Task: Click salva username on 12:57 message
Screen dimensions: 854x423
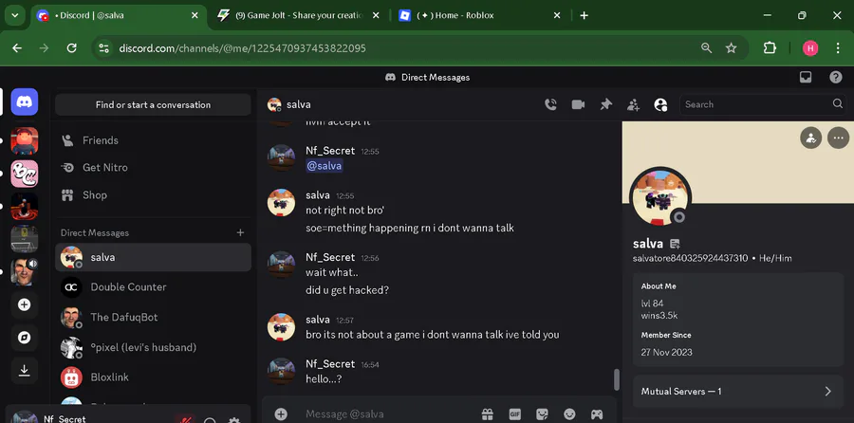Action: pos(318,320)
